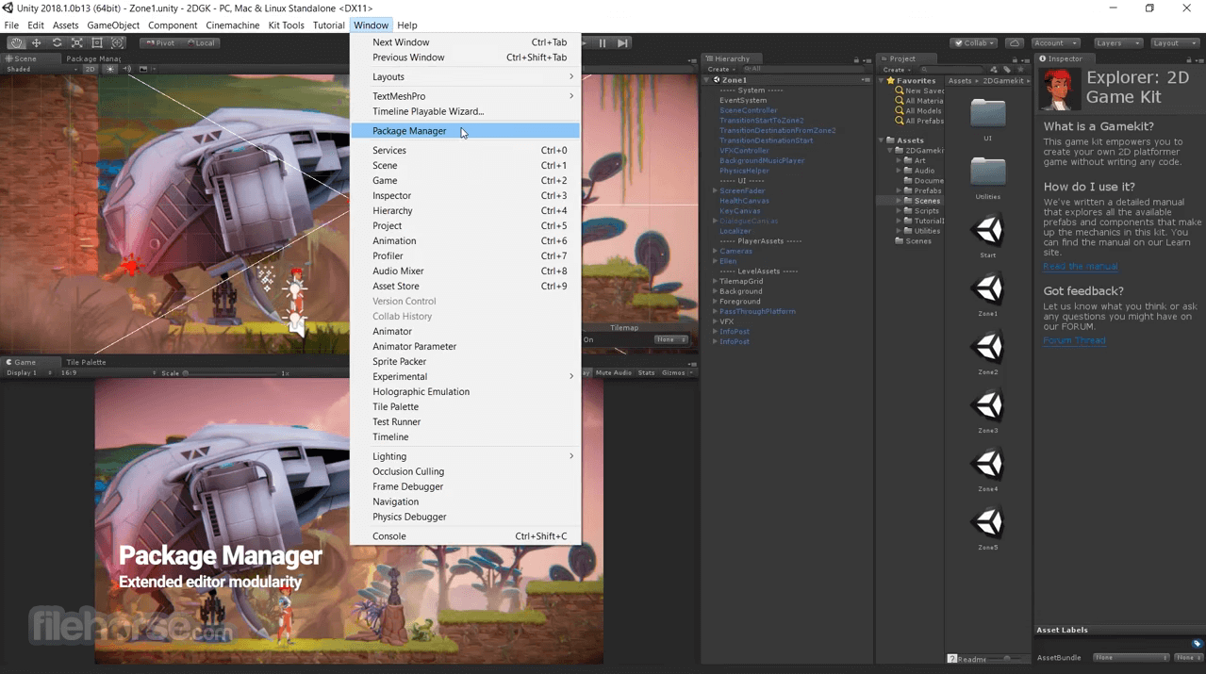The image size is (1206, 674).
Task: Open the Shaded draw mode dropdown
Action: (41, 69)
